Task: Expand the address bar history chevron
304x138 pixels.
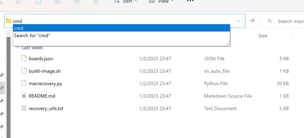Action: 238,21
